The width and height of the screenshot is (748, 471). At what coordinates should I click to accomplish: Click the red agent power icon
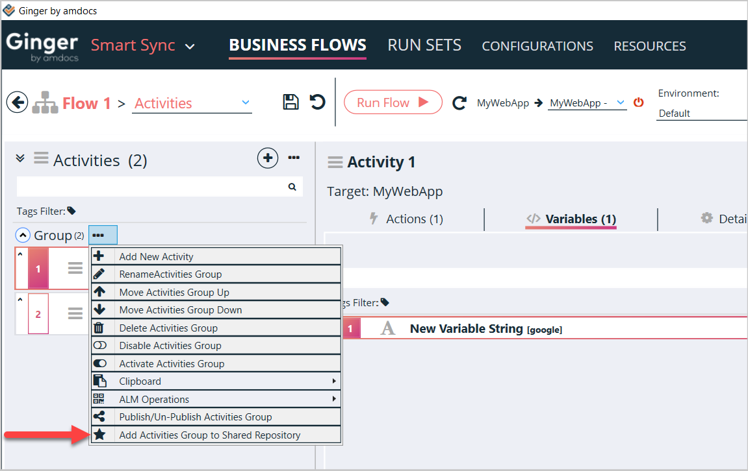point(638,103)
